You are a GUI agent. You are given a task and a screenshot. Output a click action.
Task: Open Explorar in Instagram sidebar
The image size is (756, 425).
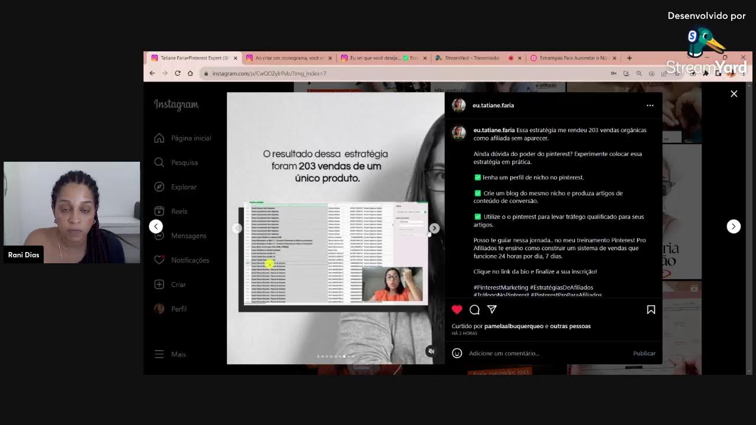175,187
